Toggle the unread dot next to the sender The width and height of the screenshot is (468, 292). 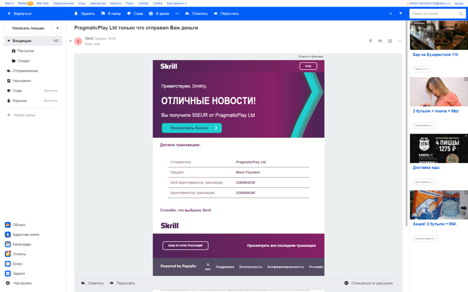point(71,41)
